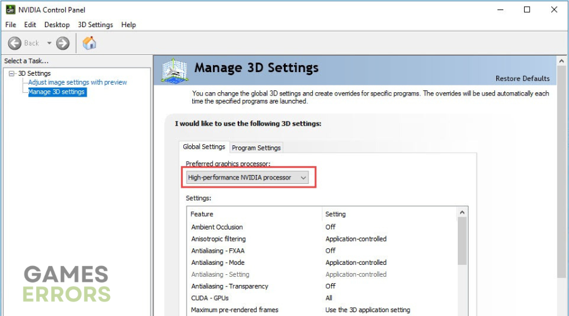Open the 3D Settings menu
Screen dimensions: 569x316
(95, 25)
